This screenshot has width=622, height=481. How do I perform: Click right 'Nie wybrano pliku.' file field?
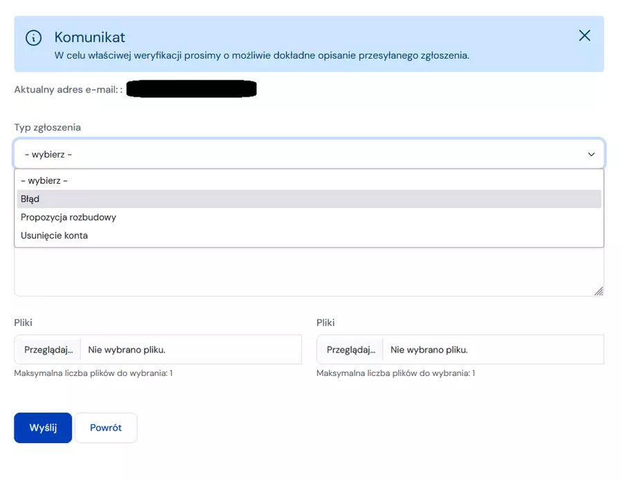[x=493, y=350]
